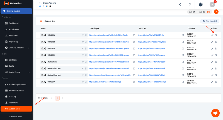Click the edit pencil for Url #2904

[x=212, y=35]
